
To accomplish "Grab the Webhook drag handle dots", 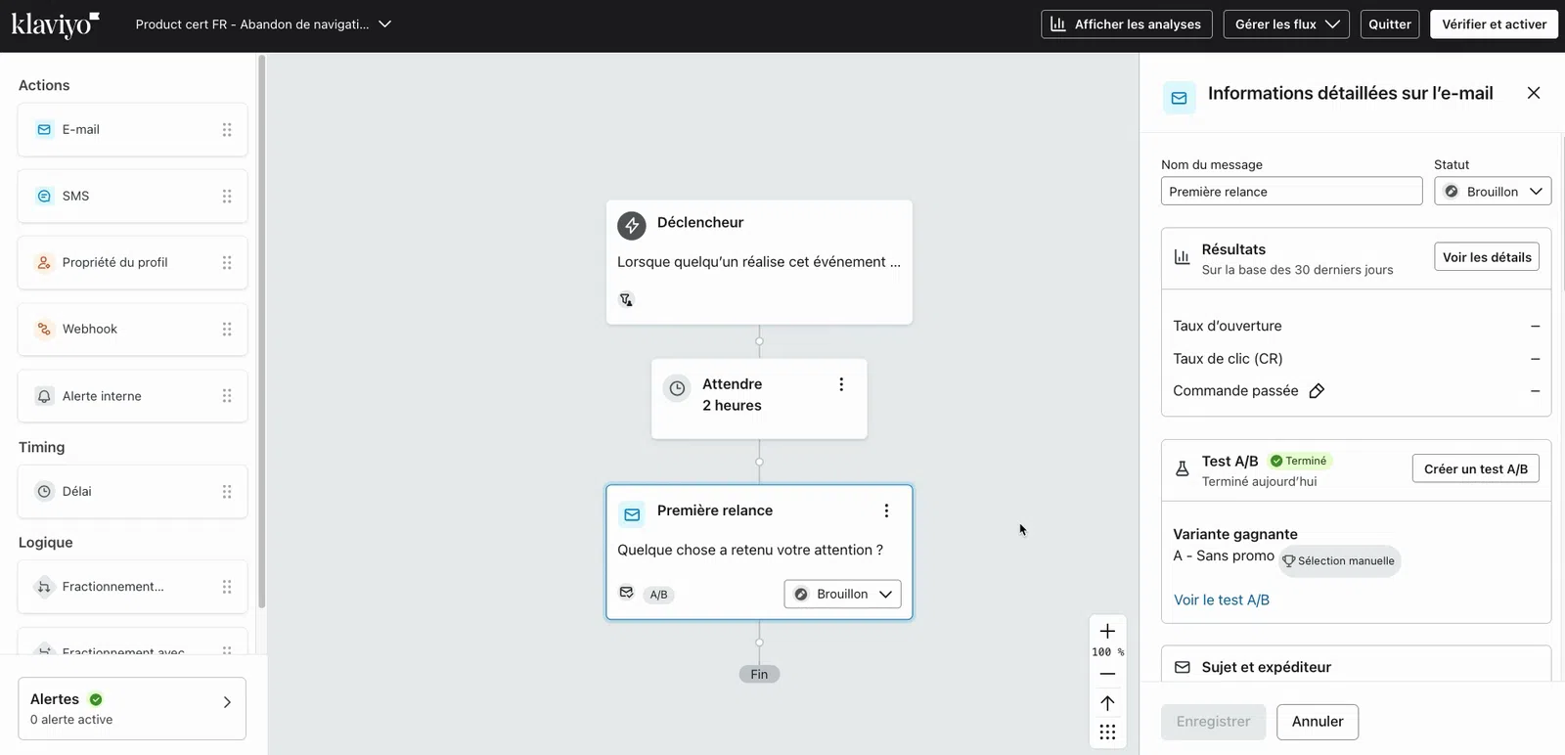I will tap(227, 329).
